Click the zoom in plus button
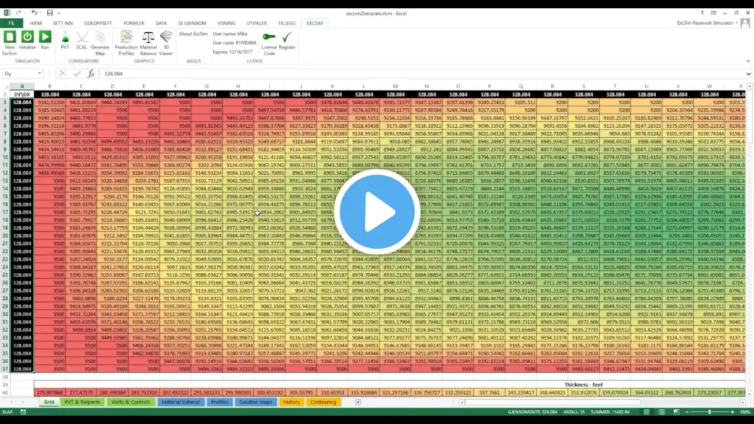This screenshot has height=424, width=754. point(732,412)
